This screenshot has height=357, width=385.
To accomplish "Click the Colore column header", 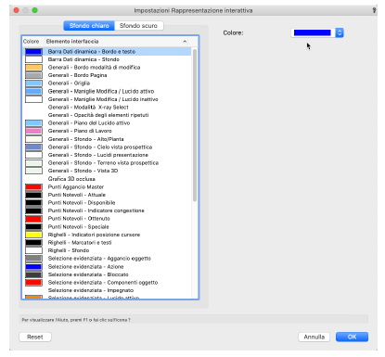I will [31, 42].
